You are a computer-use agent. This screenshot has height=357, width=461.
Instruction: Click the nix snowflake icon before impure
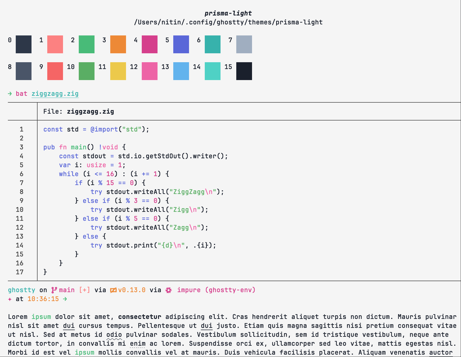coord(169,290)
